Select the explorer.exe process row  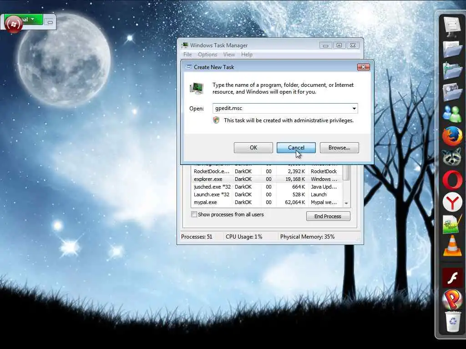tap(267, 179)
